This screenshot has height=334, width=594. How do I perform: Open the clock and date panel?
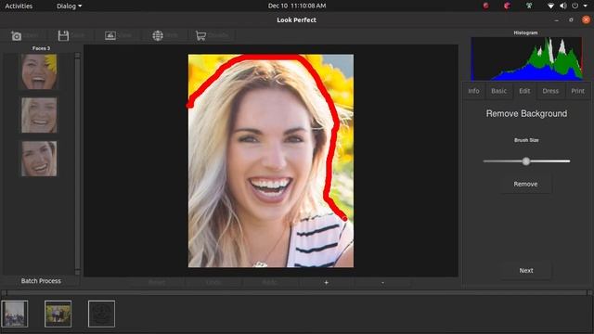tap(297, 6)
